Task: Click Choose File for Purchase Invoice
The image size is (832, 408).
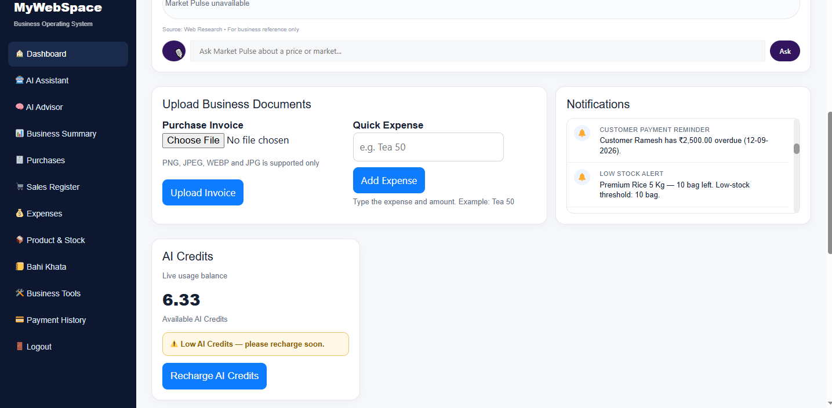Action: click(x=193, y=140)
